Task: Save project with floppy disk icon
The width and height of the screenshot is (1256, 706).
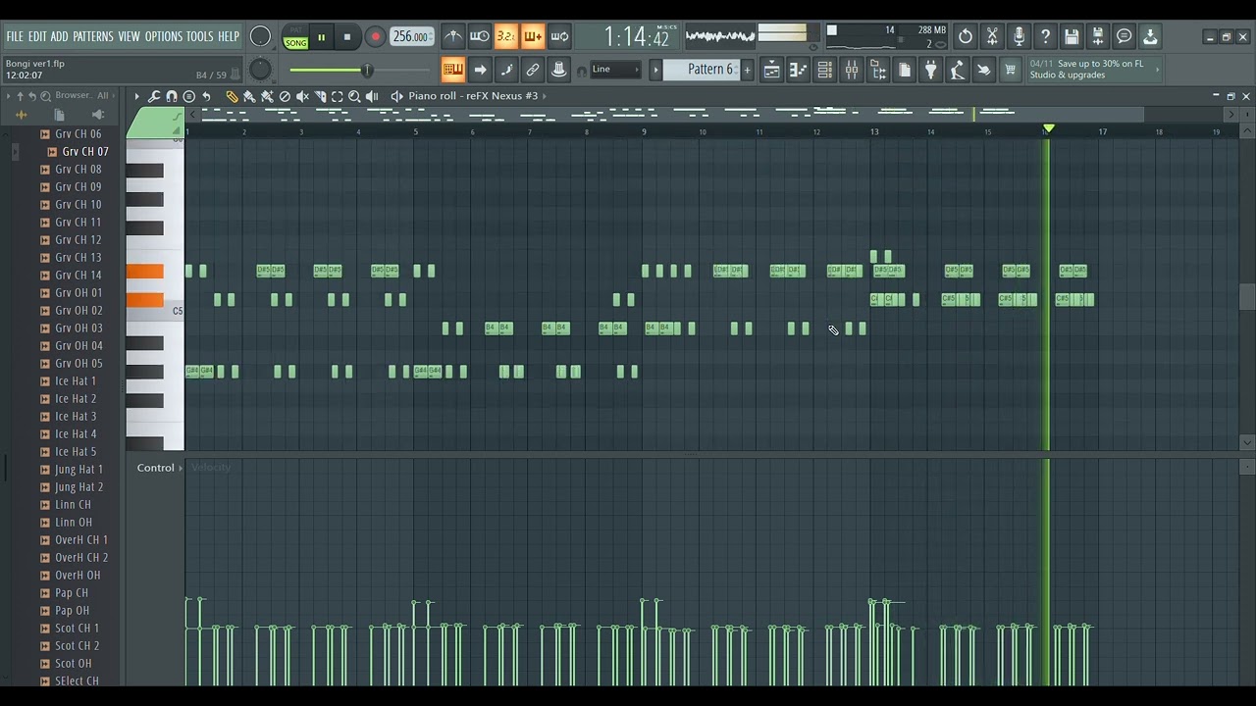Action: (x=1072, y=36)
